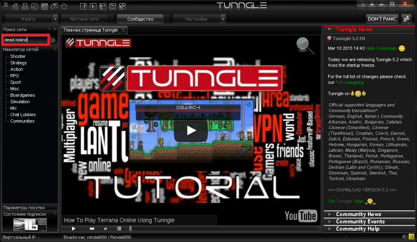
Task: Open Tunngle Twitter page icon
Action: [x=93, y=6]
